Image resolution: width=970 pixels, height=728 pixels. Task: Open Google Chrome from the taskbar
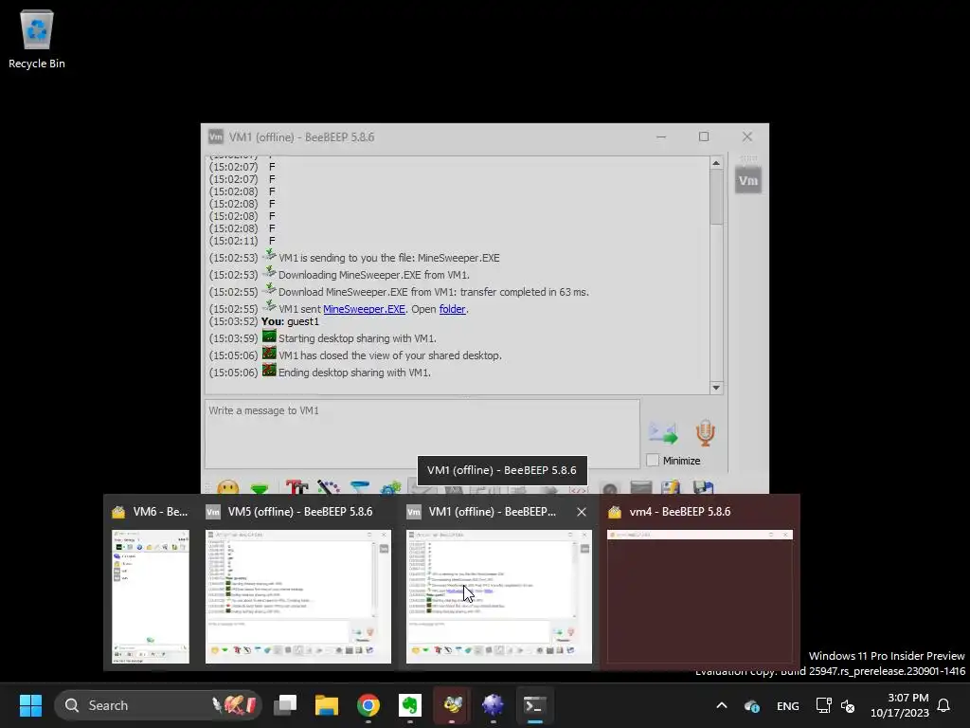click(x=368, y=705)
